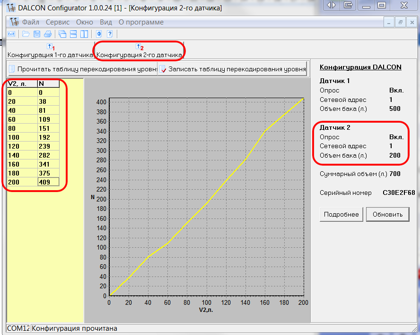Save configuration using the floppy disk icon
The width and height of the screenshot is (420, 335).
coord(37,34)
